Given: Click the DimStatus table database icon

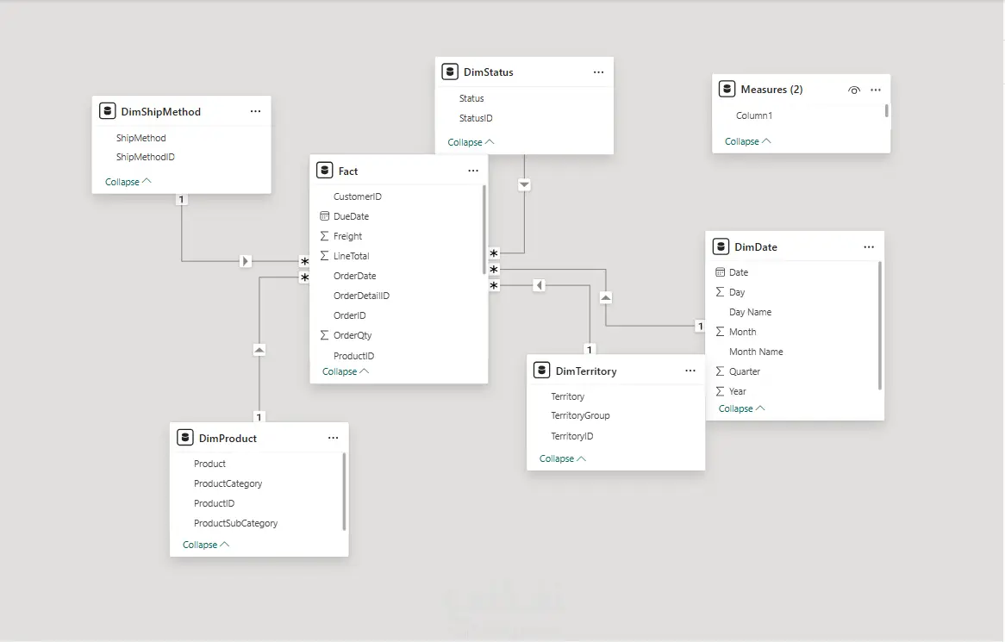Looking at the screenshot, I should (x=450, y=72).
